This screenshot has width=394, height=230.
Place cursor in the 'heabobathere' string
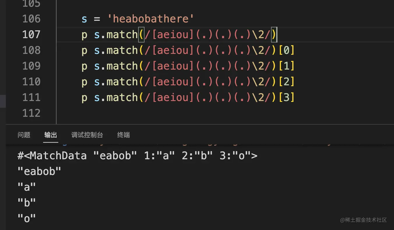(150, 19)
